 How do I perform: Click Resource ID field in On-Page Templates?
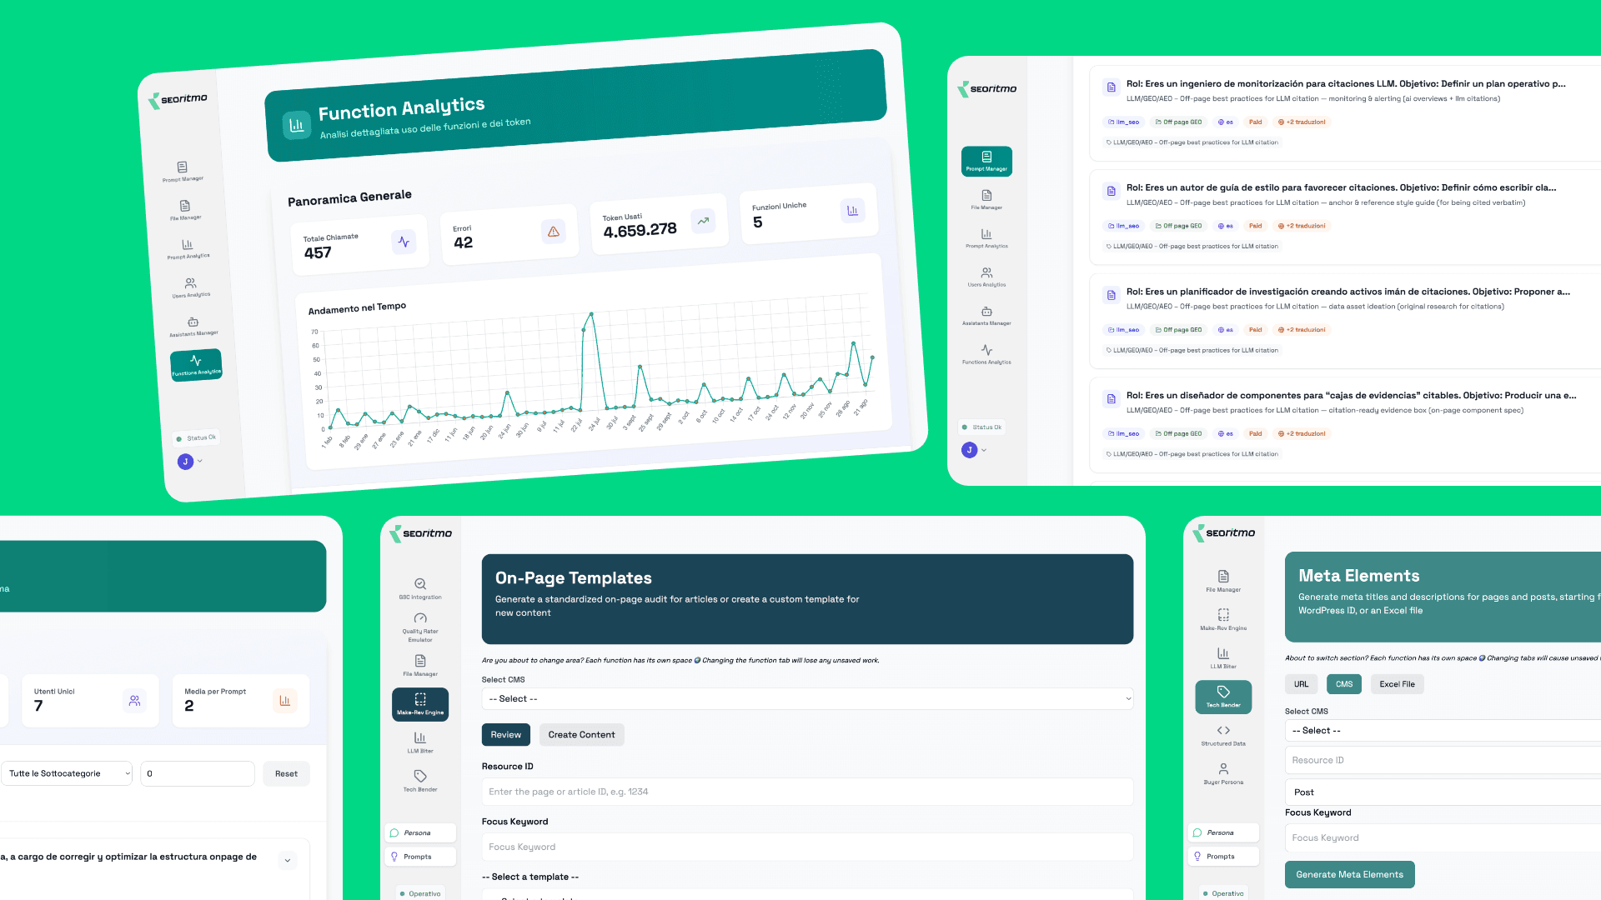pos(806,792)
